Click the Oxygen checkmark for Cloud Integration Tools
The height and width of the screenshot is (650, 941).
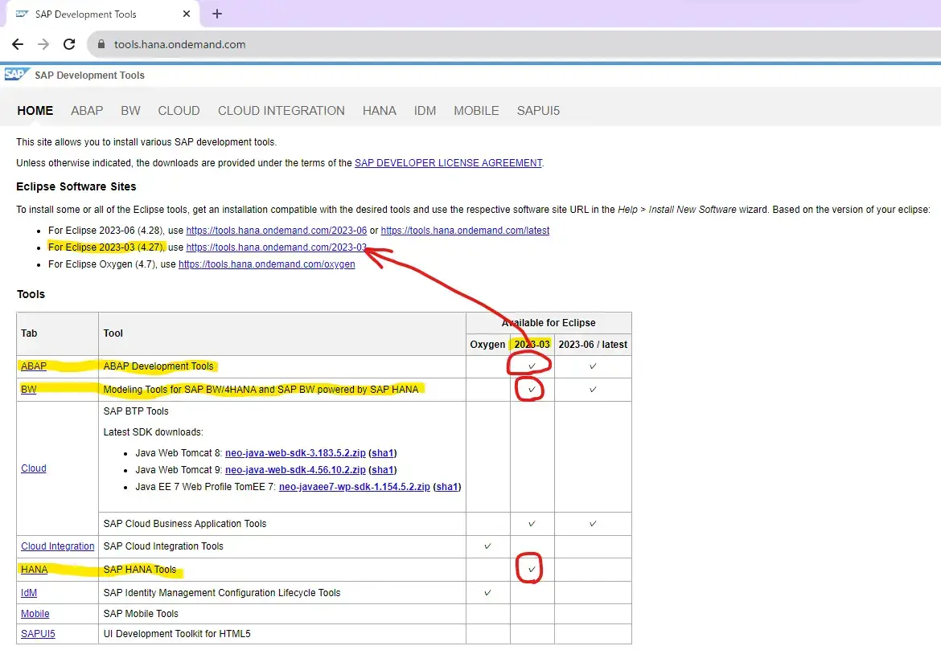click(x=487, y=546)
